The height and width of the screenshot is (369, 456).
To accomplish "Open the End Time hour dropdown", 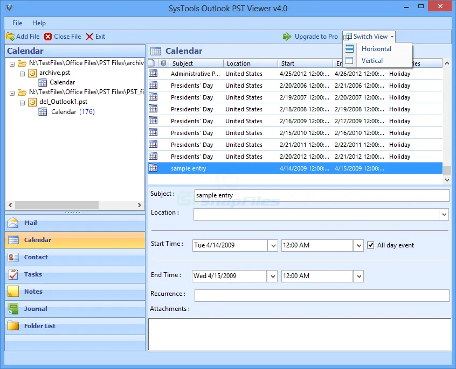I will (x=358, y=276).
